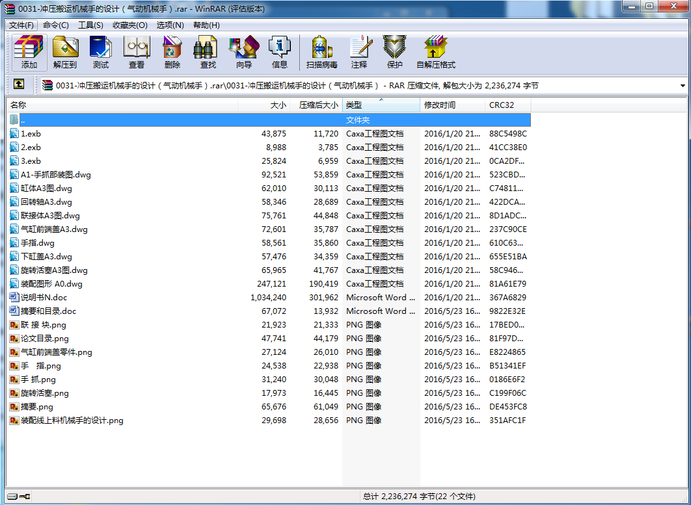The image size is (691, 505).
Task: Select the 说明书N.doc file
Action: pos(44,298)
